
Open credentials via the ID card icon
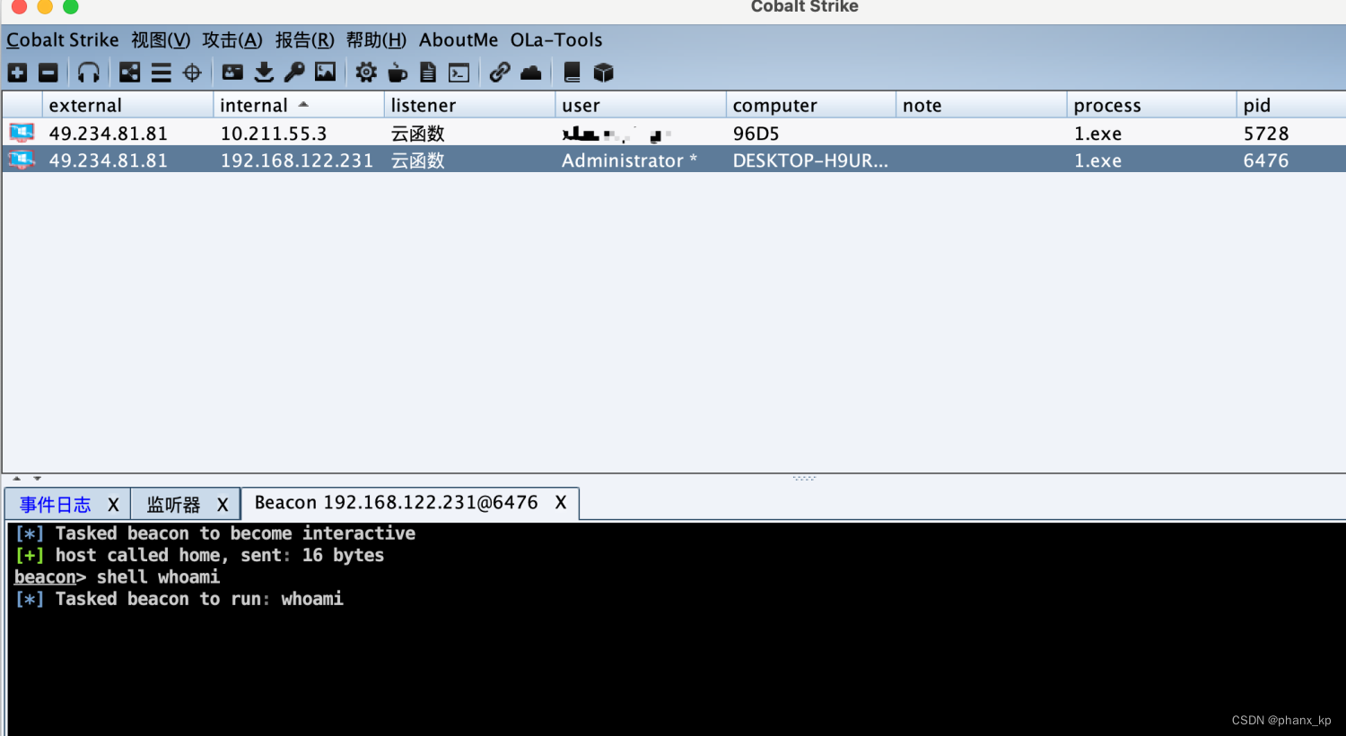[x=233, y=73]
